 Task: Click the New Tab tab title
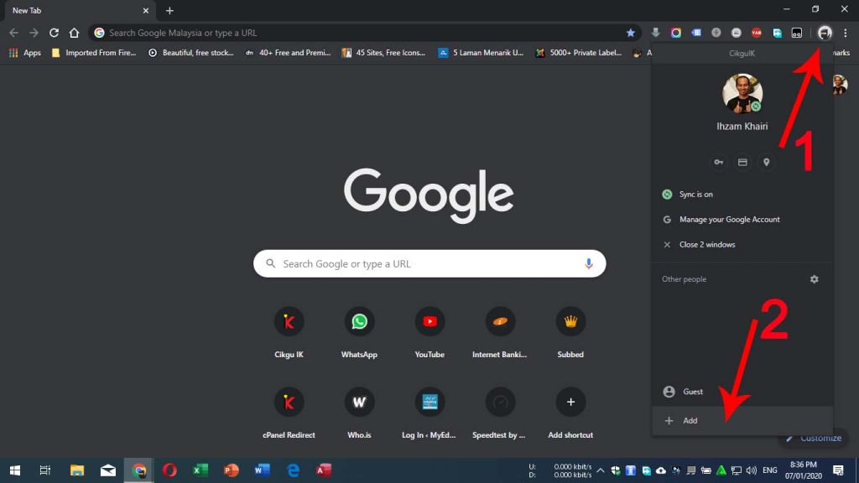pos(27,10)
